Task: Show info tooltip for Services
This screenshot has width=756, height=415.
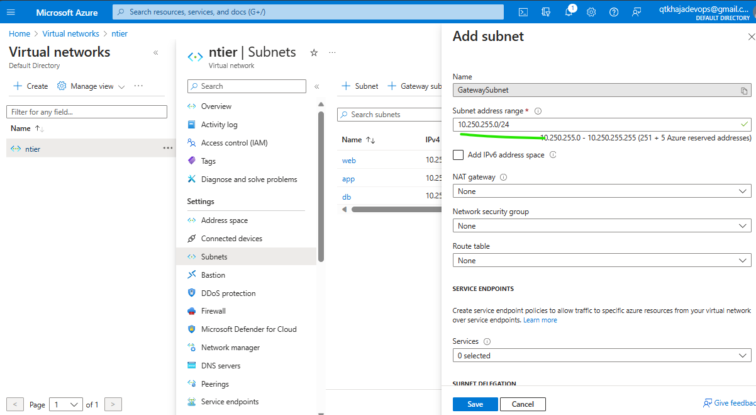Action: click(487, 341)
